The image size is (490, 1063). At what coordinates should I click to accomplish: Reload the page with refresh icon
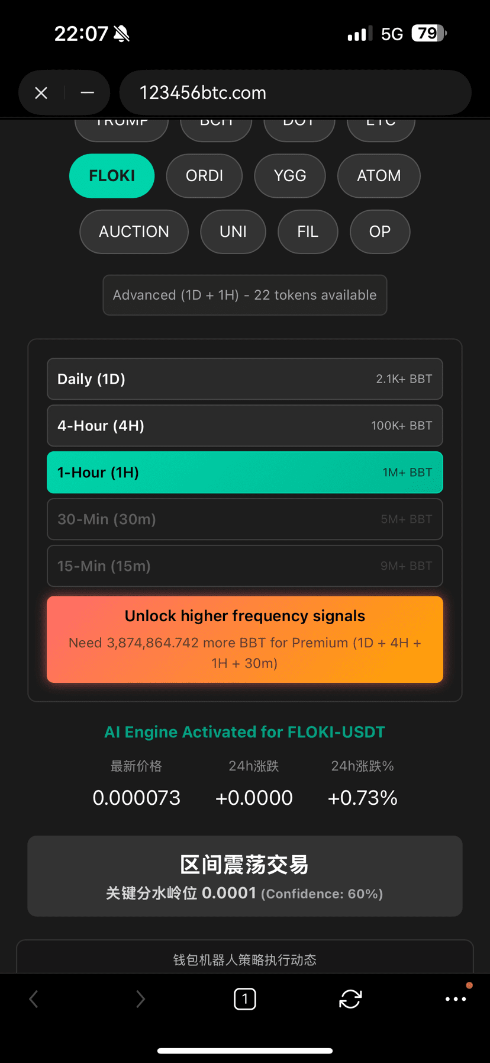click(x=350, y=999)
